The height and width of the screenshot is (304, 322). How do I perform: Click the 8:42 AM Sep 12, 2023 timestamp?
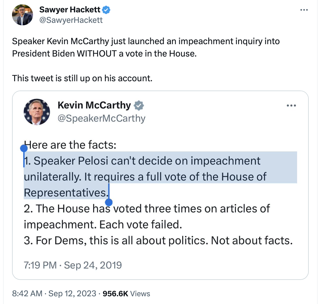[x=54, y=293]
